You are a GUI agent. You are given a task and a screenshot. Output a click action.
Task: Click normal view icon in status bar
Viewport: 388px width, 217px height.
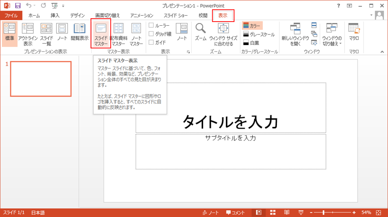[x=258, y=212]
